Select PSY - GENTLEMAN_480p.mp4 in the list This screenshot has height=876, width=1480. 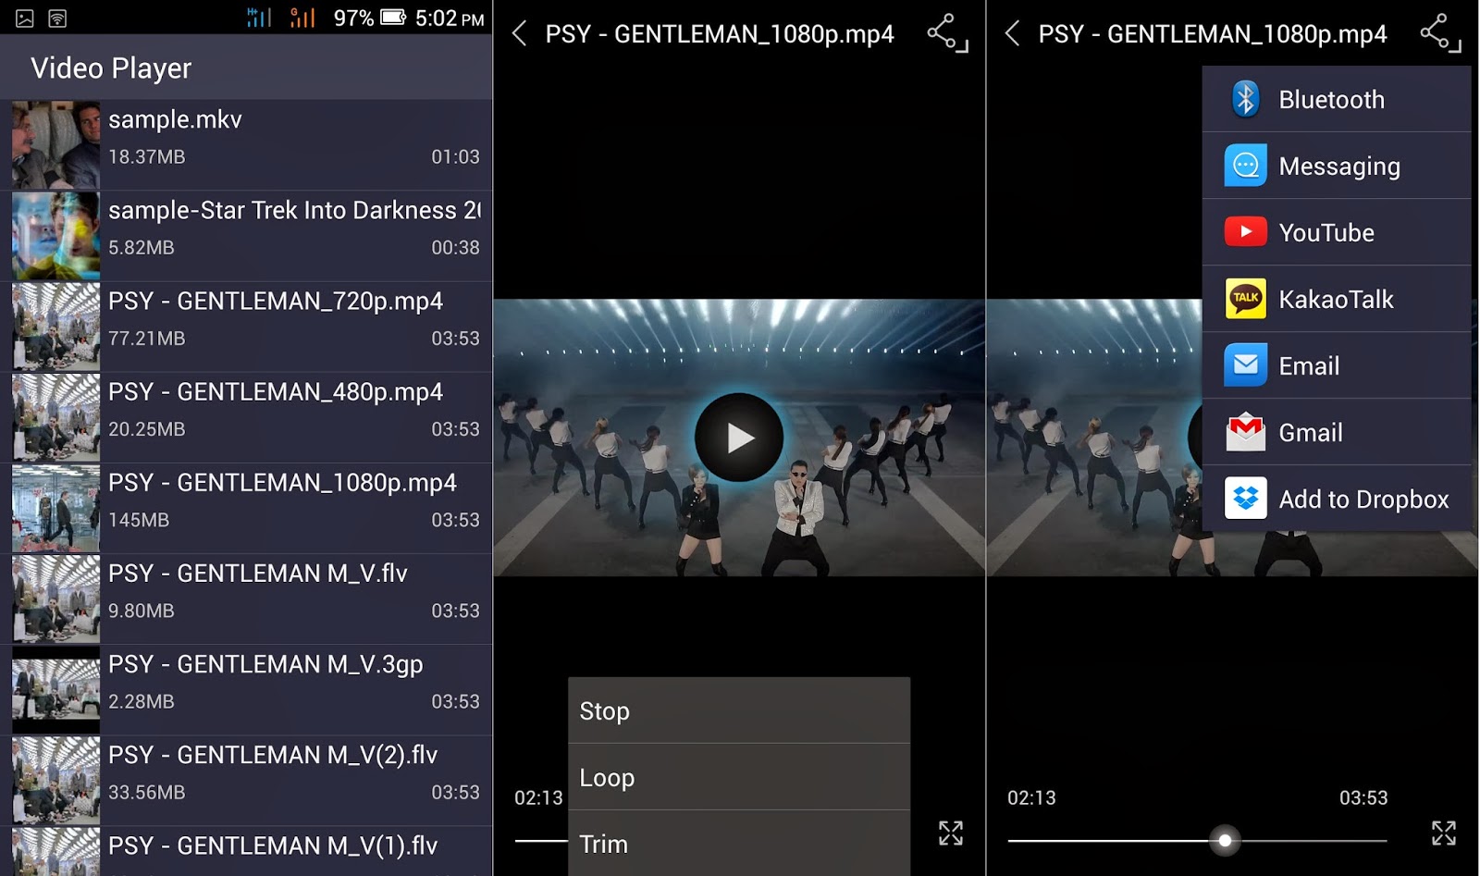click(246, 417)
